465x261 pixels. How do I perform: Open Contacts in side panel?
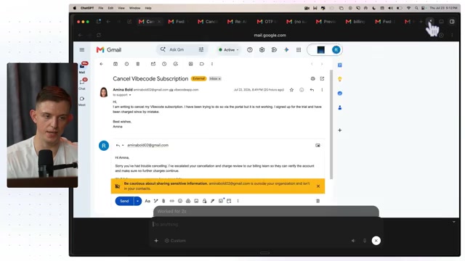[340, 107]
